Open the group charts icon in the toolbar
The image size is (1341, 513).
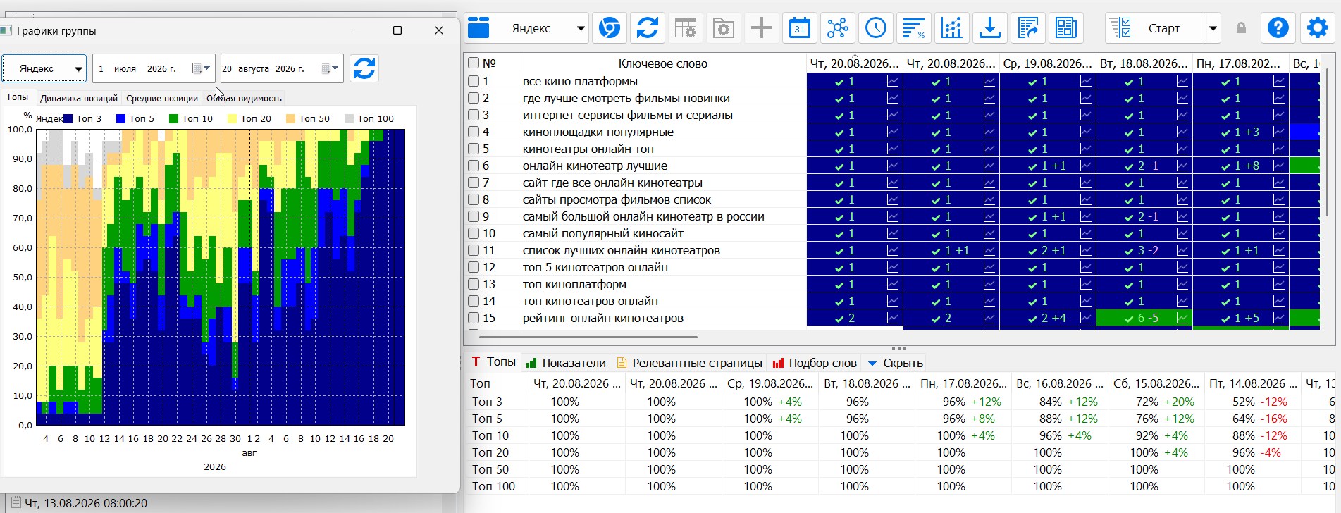[x=952, y=29]
